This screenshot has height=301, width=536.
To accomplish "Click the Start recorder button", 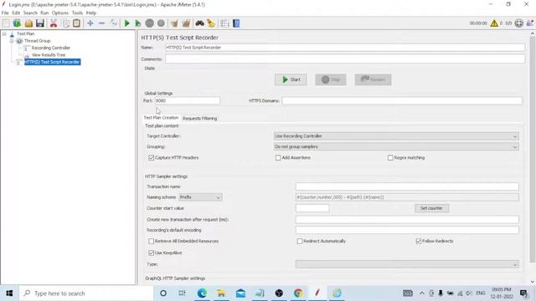I will pos(291,79).
